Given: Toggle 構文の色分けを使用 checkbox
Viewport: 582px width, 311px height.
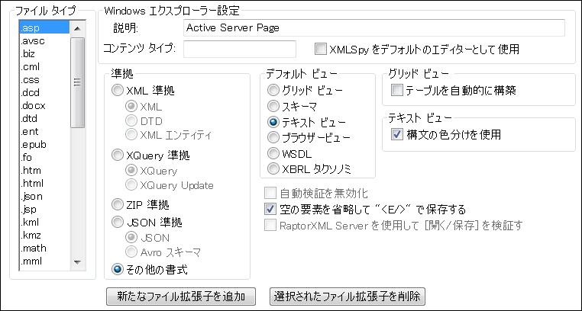Looking at the screenshot, I should [396, 135].
